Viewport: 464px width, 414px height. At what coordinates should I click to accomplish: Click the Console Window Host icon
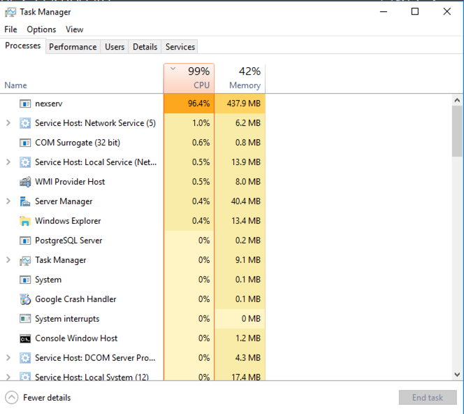coord(25,338)
